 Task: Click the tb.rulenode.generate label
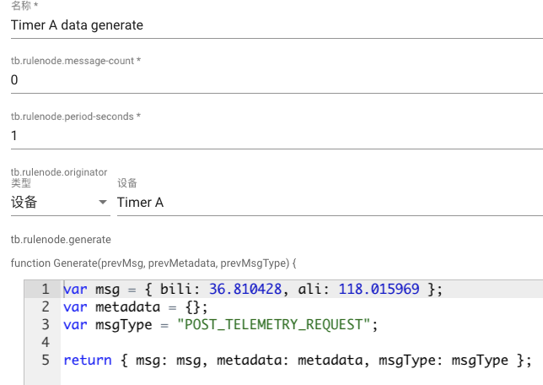click(x=61, y=239)
